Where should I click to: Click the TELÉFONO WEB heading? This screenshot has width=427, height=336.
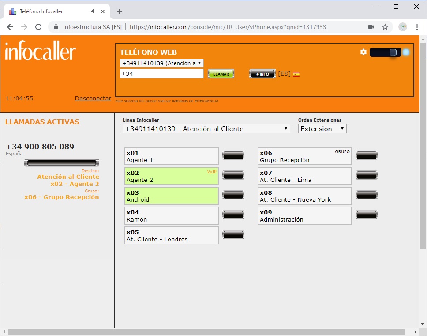(148, 52)
